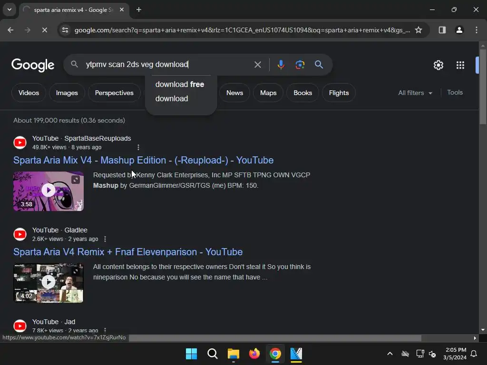Click the Google logo
The image size is (487, 365).
pyautogui.click(x=33, y=65)
